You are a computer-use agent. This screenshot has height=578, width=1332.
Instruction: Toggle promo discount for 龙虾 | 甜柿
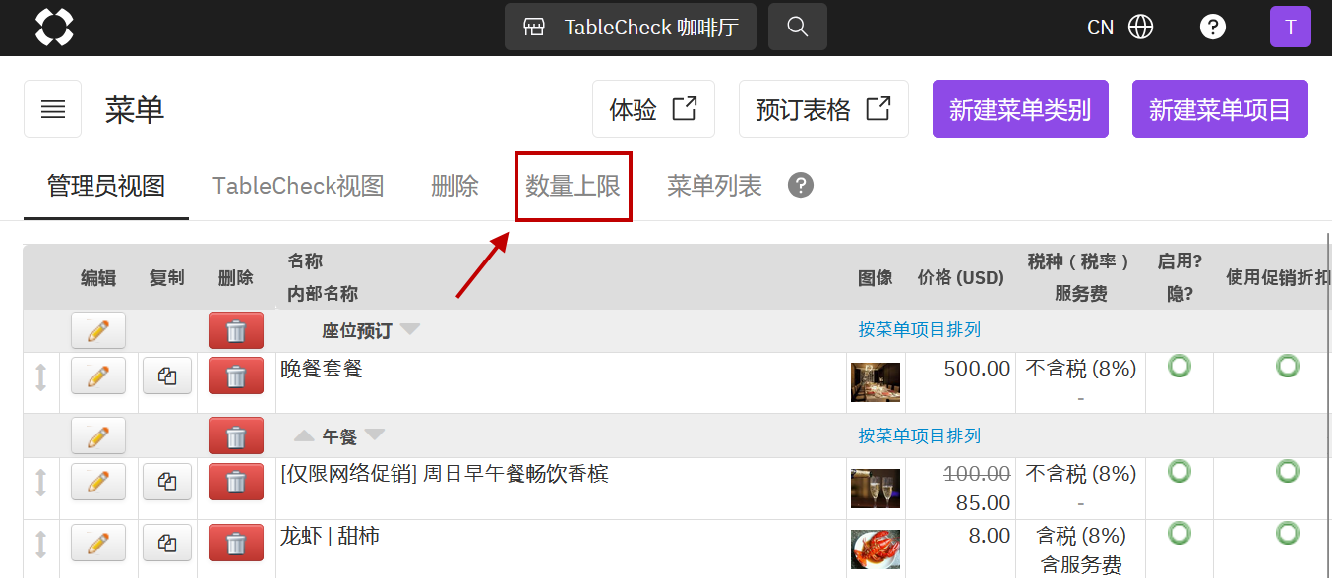click(1287, 534)
